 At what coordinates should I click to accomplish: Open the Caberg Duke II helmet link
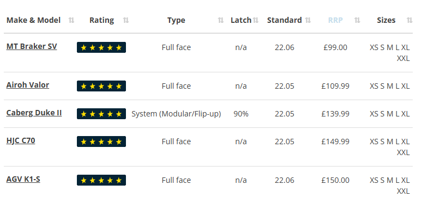pyautogui.click(x=34, y=113)
